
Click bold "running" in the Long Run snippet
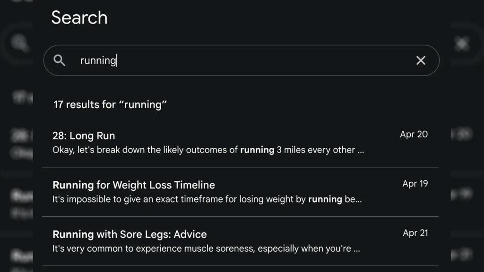(257, 150)
